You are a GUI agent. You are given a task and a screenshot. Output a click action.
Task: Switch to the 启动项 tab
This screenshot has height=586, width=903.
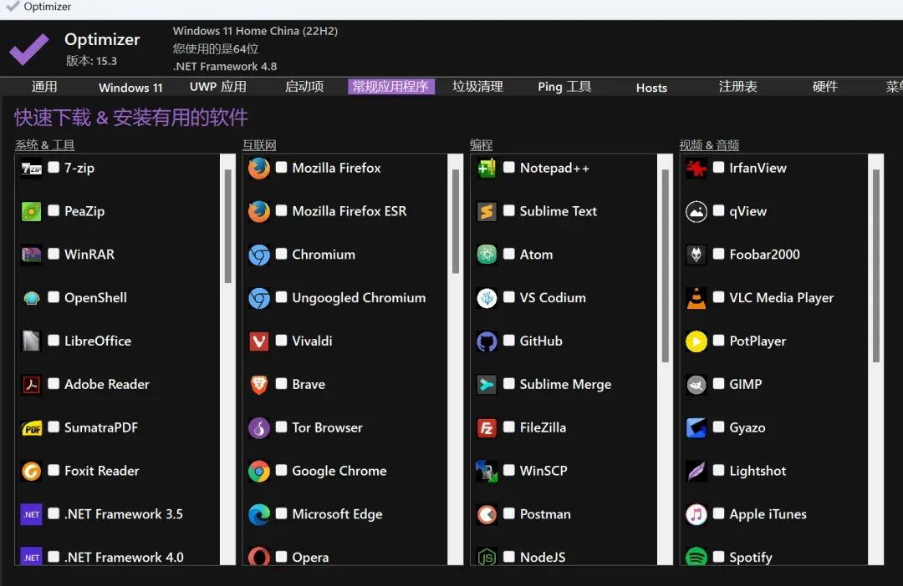[x=304, y=87]
